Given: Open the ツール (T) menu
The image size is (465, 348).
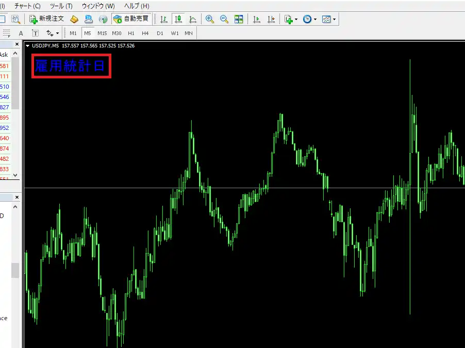Looking at the screenshot, I should [61, 6].
